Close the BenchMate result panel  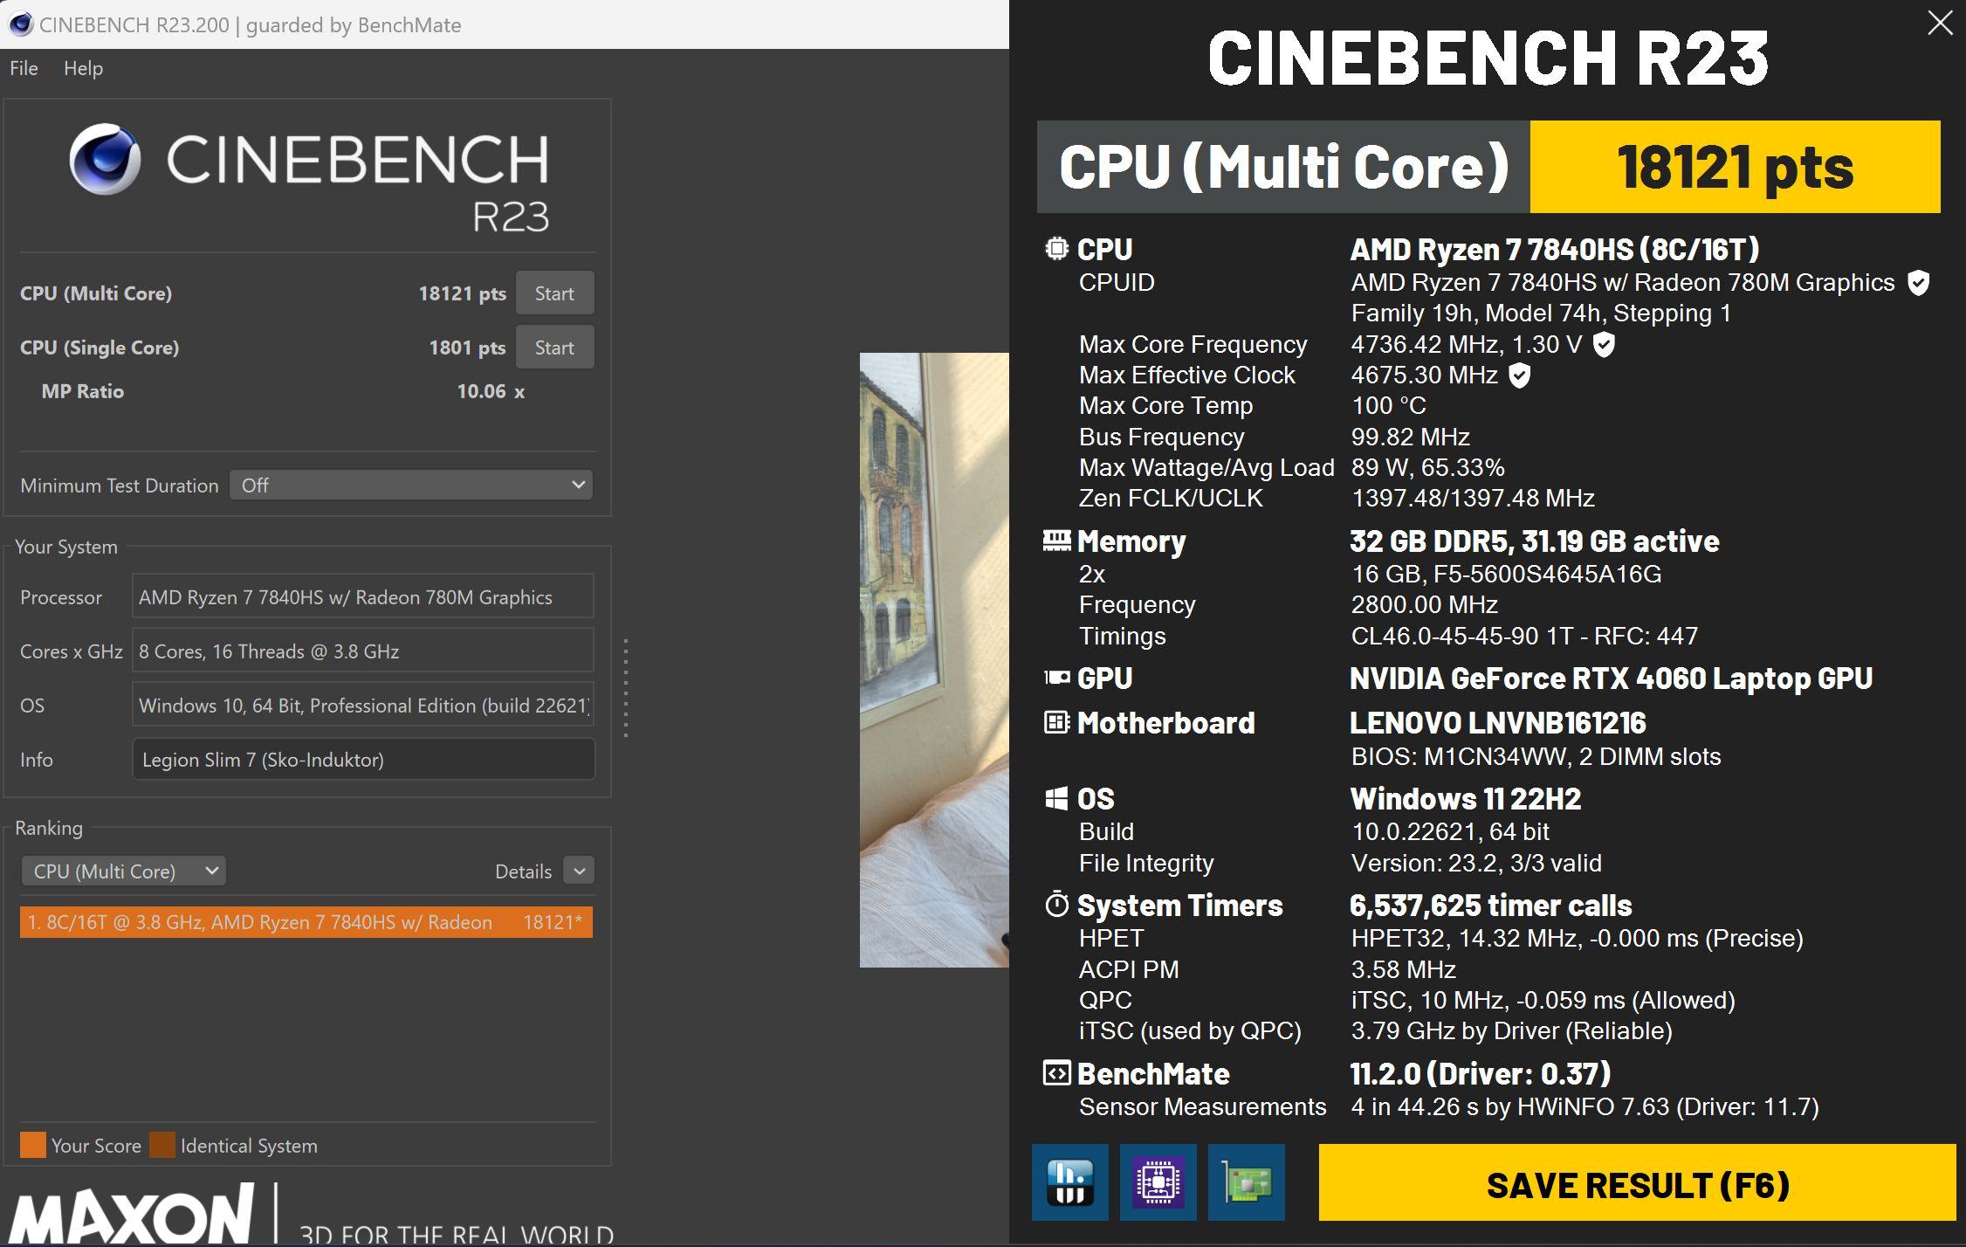click(1940, 23)
